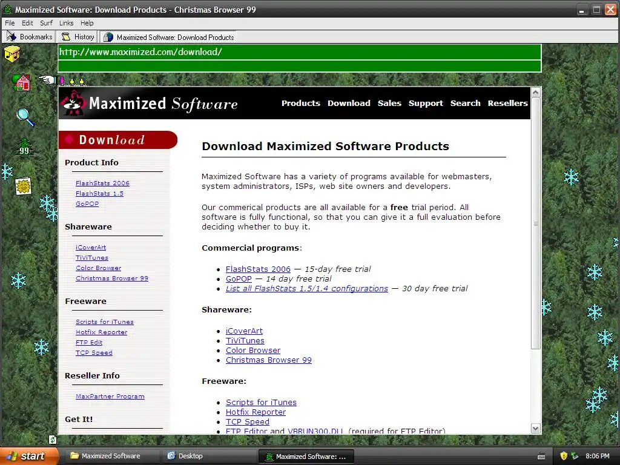Open TCP Speed sidebar link
This screenshot has width=620, height=465.
(94, 353)
